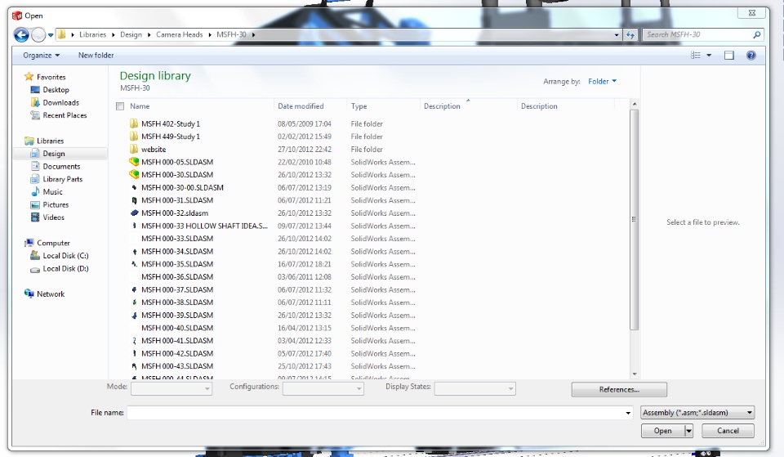Viewport: 784px width, 457px height.
Task: Sort by the Date modified column
Action: tap(301, 106)
